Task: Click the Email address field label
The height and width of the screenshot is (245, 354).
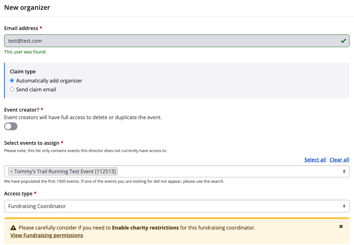Action: pyautogui.click(x=21, y=28)
